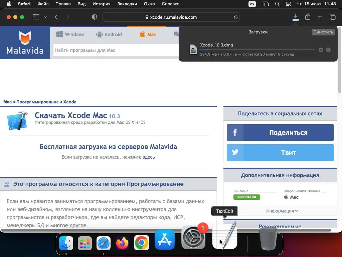This screenshot has width=342, height=257.
Task: Open the Trash in the Dock
Action: [x=268, y=239]
